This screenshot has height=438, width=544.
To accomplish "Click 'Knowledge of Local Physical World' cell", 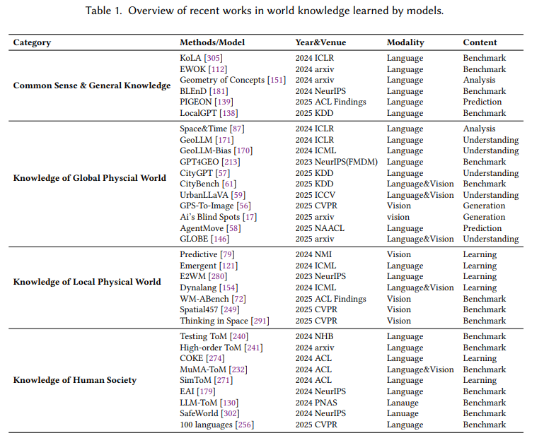I will [x=87, y=282].
